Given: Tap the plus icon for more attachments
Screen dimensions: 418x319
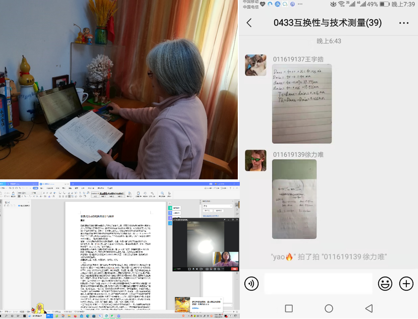Looking at the screenshot, I should pos(406,284).
